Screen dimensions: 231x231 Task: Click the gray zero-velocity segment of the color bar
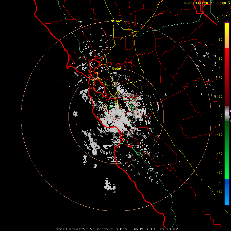tap(227, 114)
